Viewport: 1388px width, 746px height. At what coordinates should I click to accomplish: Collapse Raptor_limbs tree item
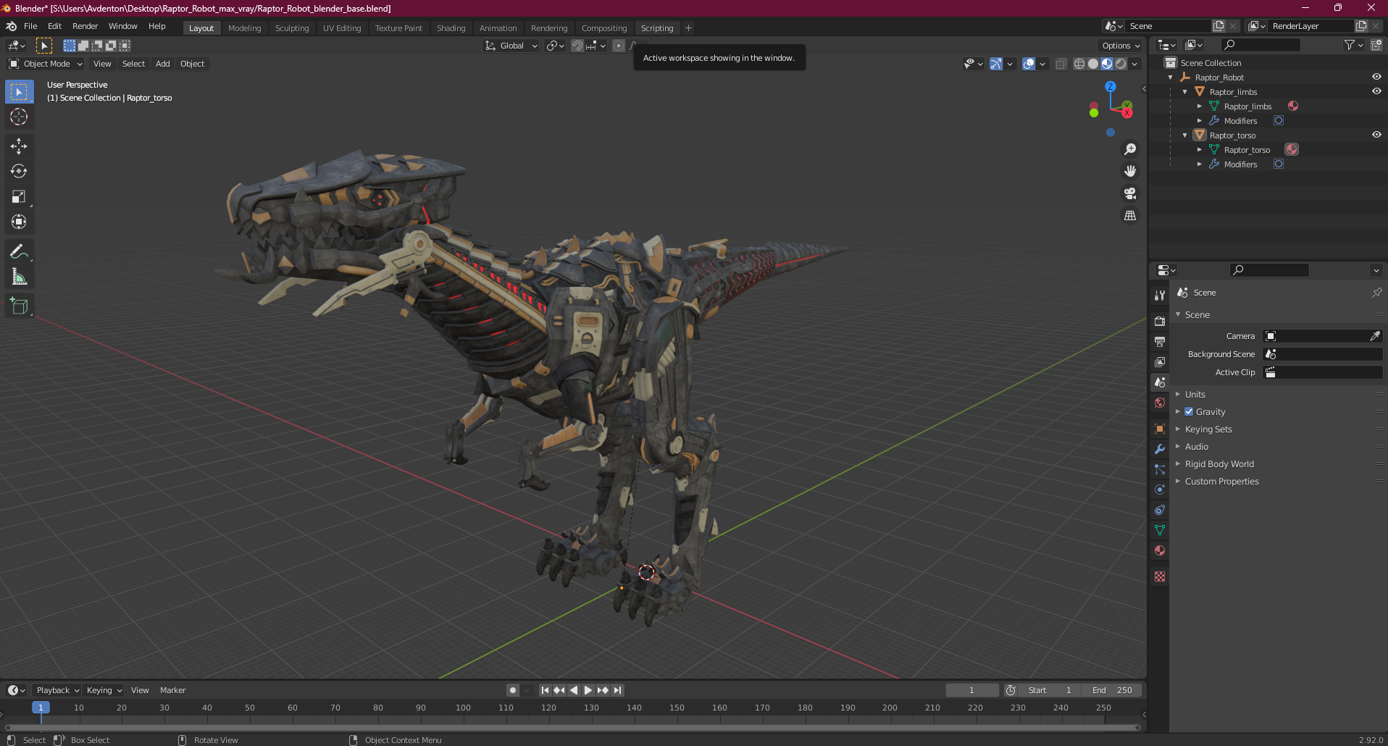(x=1185, y=91)
